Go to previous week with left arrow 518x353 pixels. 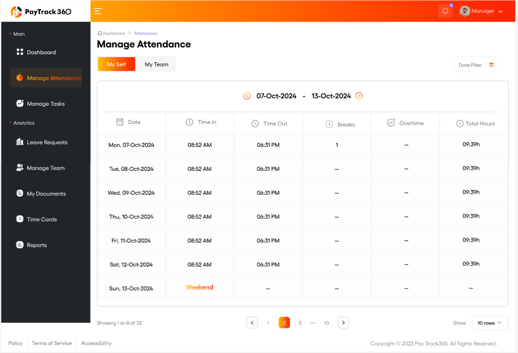247,96
